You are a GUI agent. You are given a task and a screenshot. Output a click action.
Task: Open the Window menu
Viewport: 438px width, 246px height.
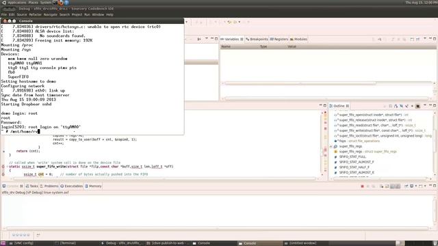(x=98, y=14)
